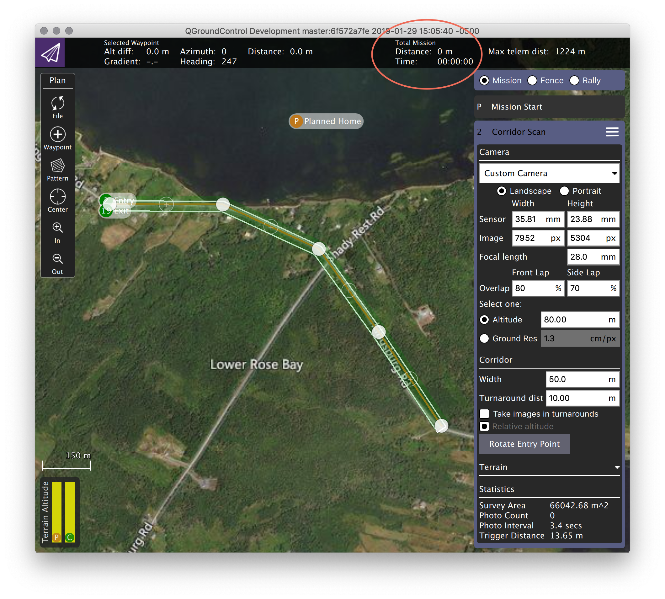Edit the Sensor Width field
665x599 pixels.
538,219
